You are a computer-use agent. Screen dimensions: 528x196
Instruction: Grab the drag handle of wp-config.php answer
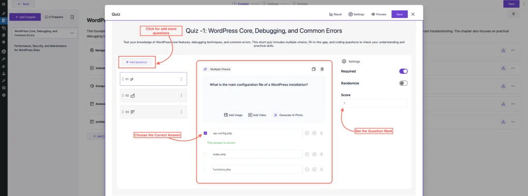[x=322, y=133]
